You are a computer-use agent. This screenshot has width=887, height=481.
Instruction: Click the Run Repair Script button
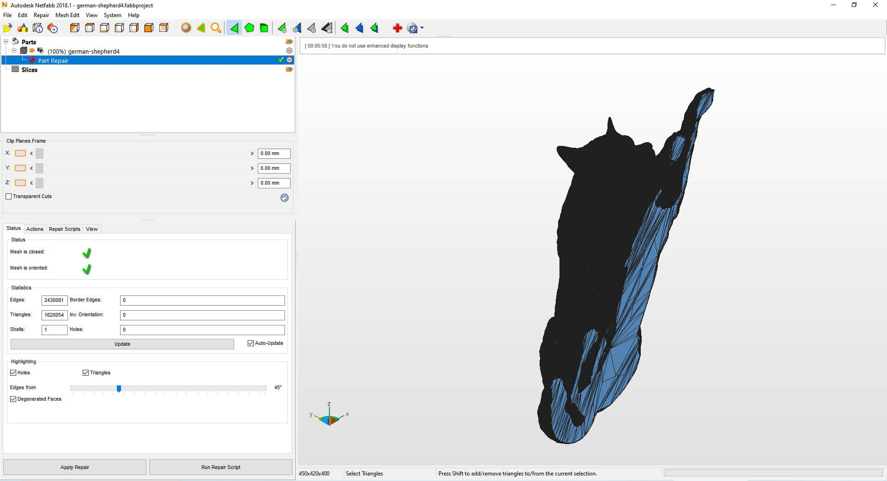coord(221,467)
